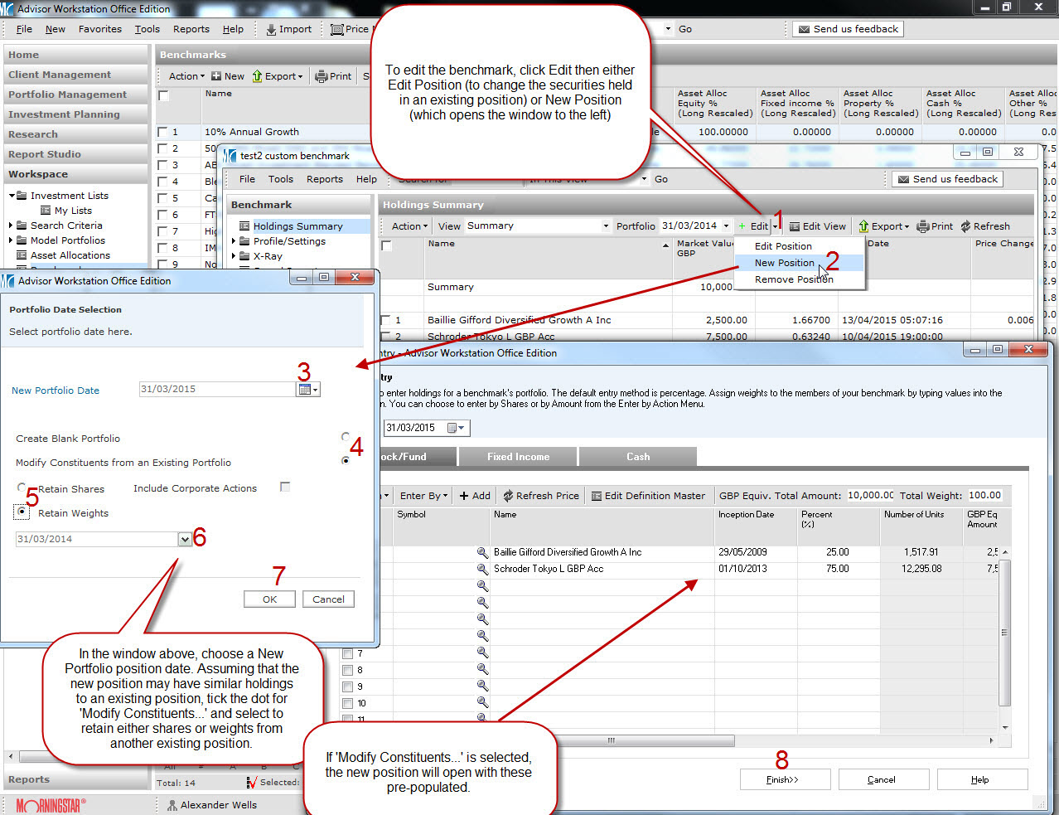Choose New Position from Edit menu
This screenshot has width=1059, height=815.
pyautogui.click(x=784, y=263)
